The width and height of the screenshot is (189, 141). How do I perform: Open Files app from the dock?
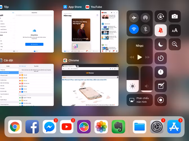coord(140,127)
